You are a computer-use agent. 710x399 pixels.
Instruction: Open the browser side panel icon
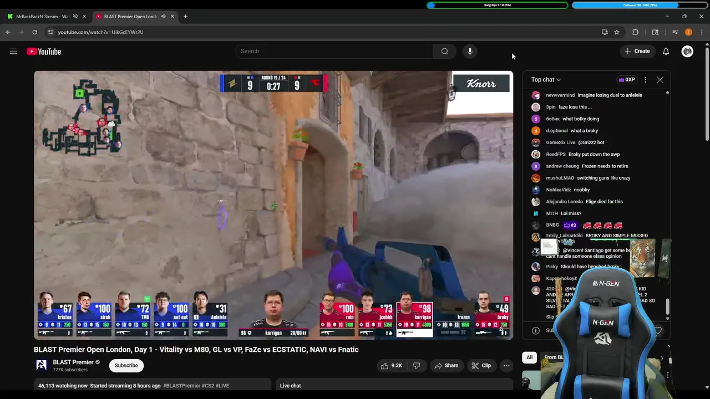655,32
